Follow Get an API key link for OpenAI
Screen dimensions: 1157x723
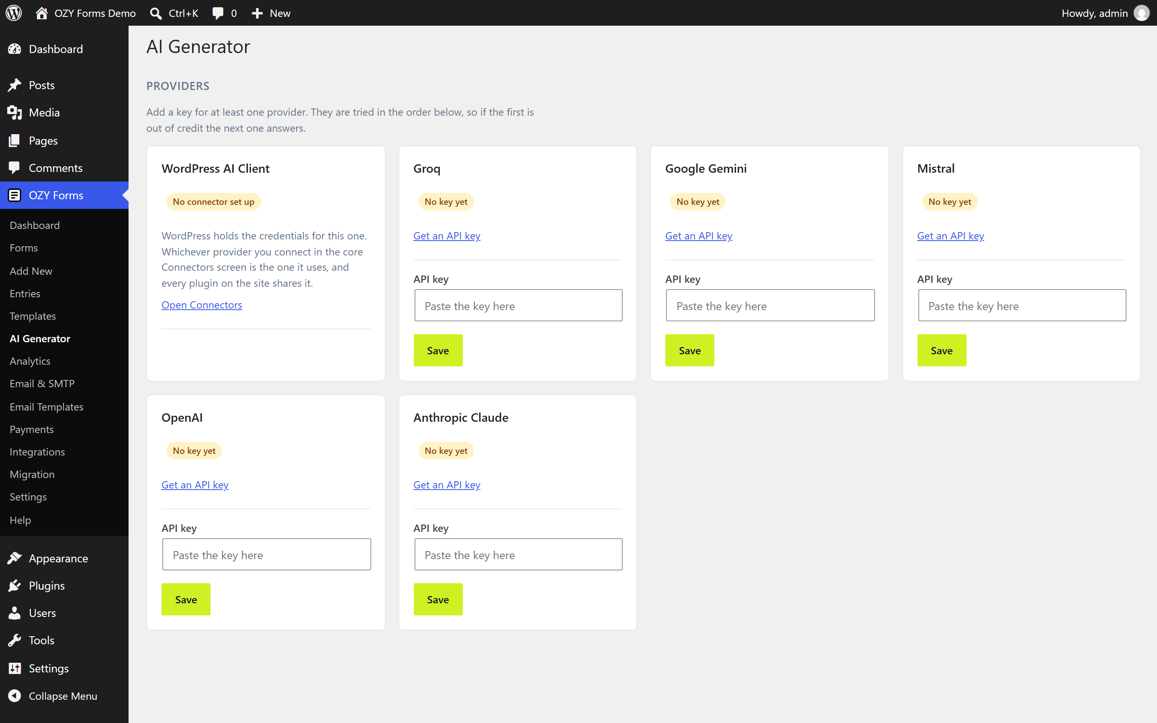(195, 485)
